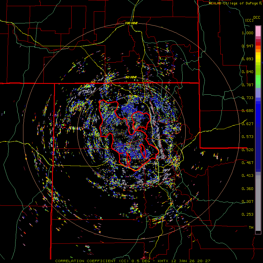
Task: Click the Correlation Coefficient caption at the bottom
Action: [132, 261]
